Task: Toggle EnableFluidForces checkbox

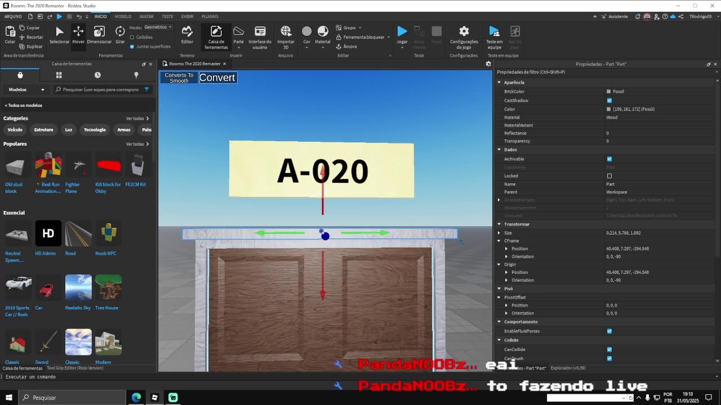Action: 609,331
